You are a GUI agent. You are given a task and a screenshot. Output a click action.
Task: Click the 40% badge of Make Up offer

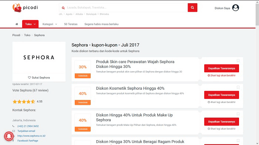coord(83,122)
